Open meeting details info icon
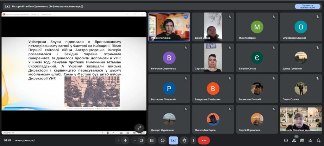 point(286,140)
